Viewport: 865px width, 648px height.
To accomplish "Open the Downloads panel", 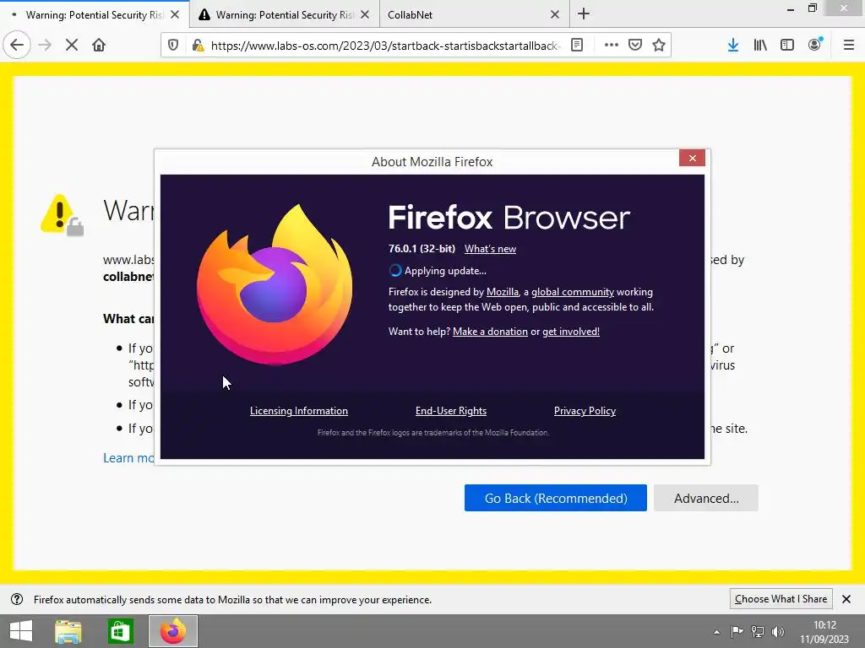I will tap(733, 46).
